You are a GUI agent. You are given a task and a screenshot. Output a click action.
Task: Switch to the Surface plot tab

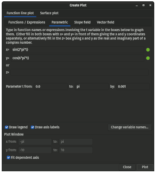pos(49,13)
